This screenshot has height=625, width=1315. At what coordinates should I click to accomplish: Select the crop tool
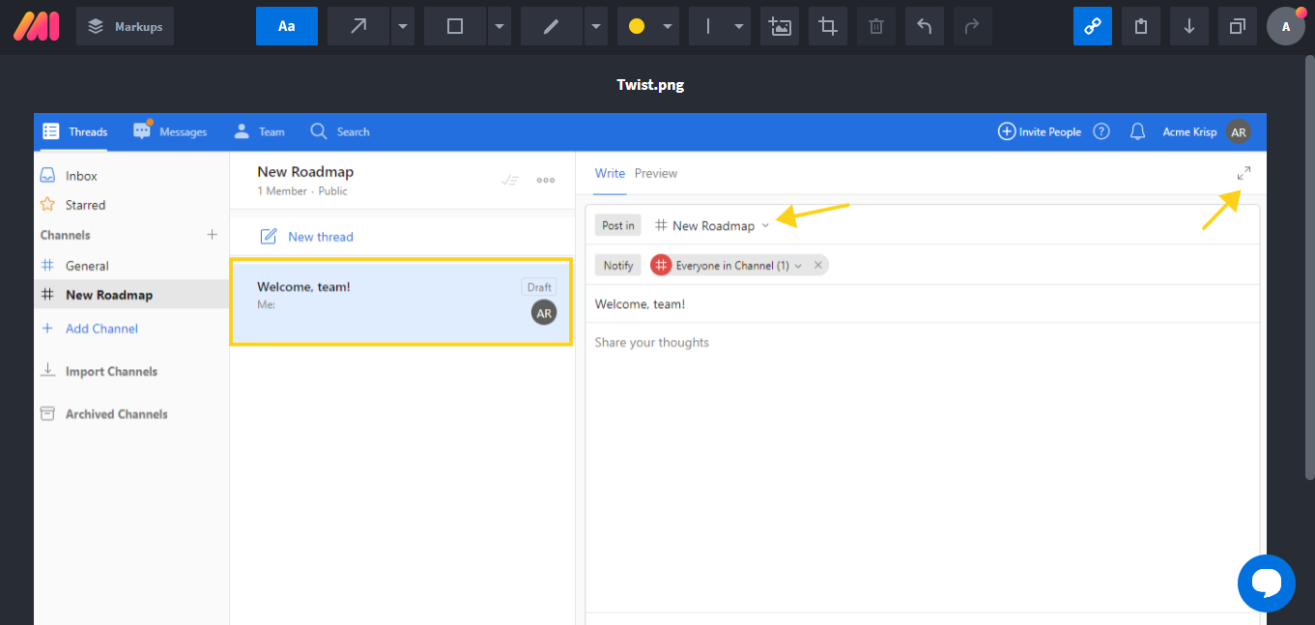click(828, 26)
